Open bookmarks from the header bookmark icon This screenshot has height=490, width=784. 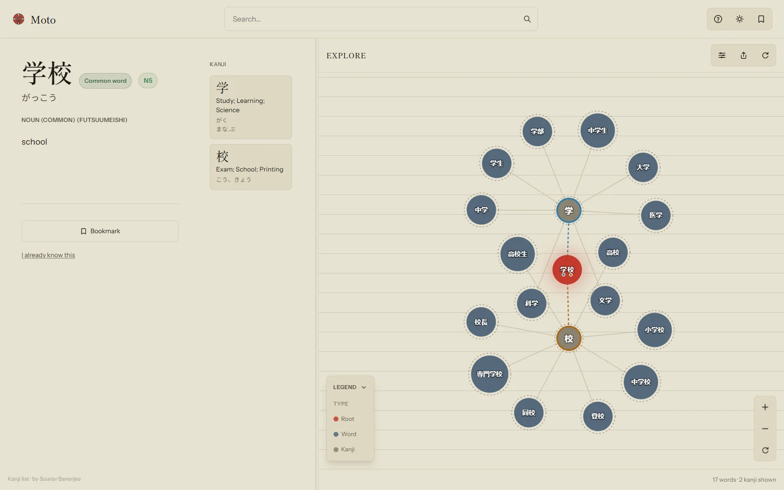761,19
